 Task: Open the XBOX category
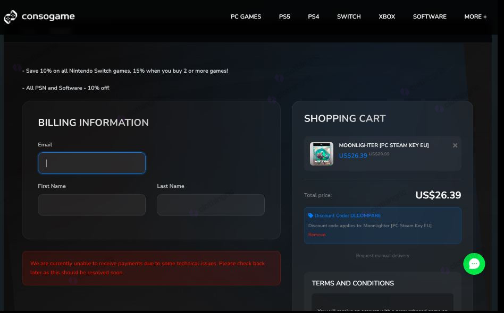tap(387, 16)
